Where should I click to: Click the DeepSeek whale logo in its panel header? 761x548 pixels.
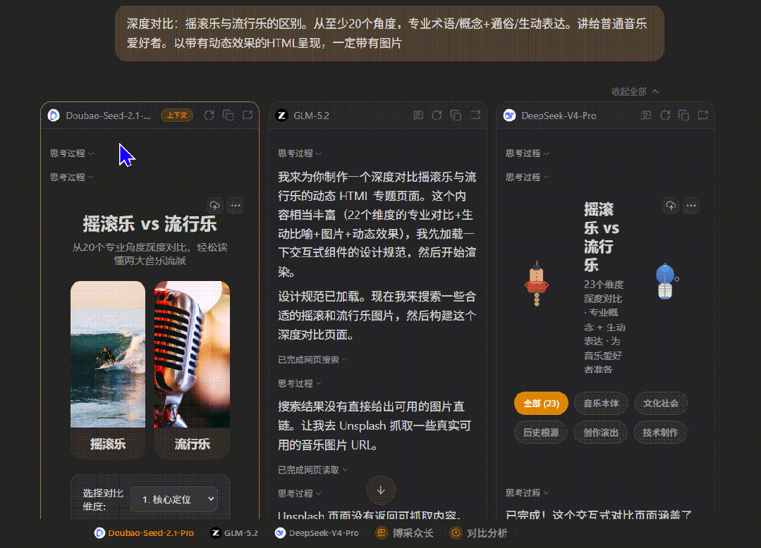pos(509,116)
